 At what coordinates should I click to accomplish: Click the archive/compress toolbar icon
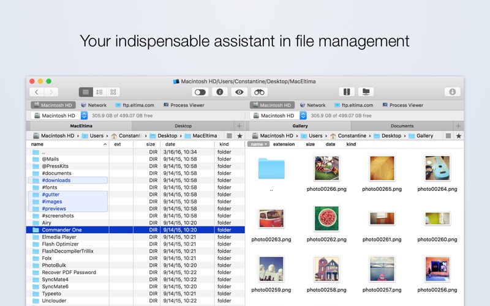(x=347, y=92)
